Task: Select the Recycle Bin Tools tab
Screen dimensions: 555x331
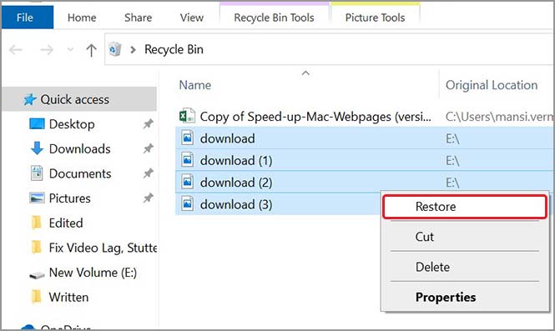Action: coord(274,18)
